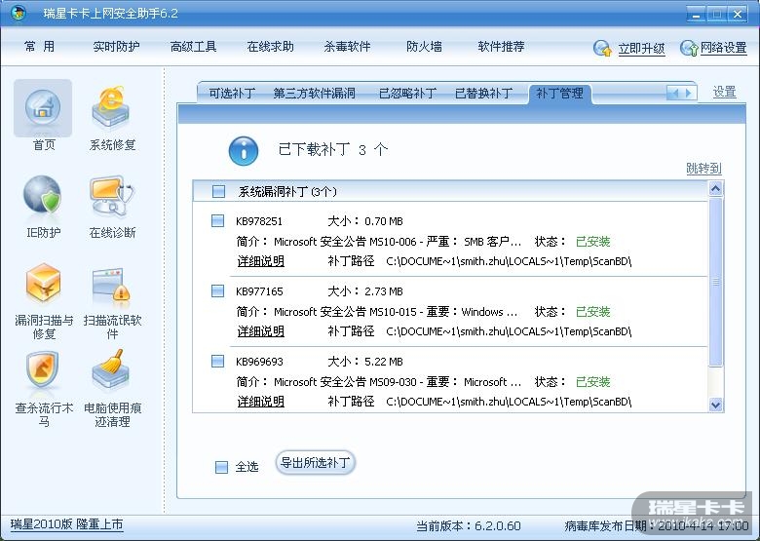The height and width of the screenshot is (541, 760).
Task: Click the 立即升级 link text
Action: coord(641,49)
